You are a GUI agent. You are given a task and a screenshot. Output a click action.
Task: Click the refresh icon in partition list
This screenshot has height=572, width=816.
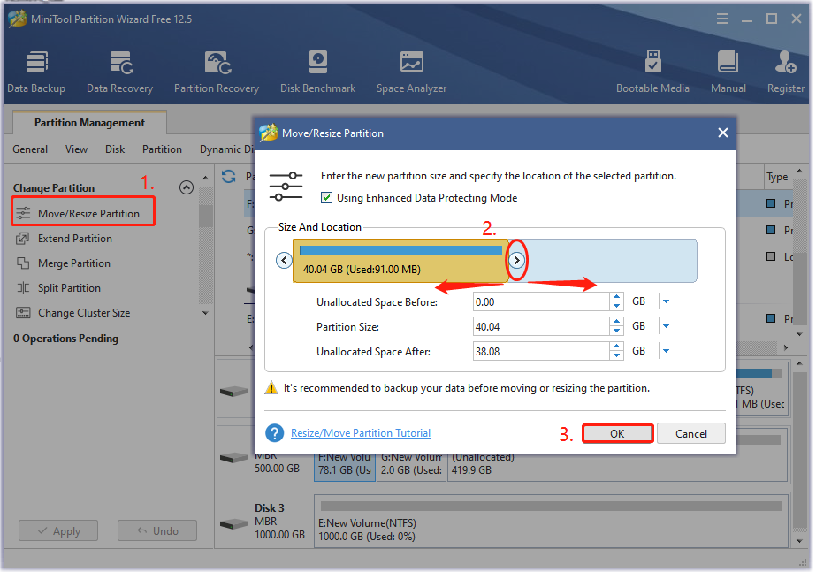[x=228, y=177]
